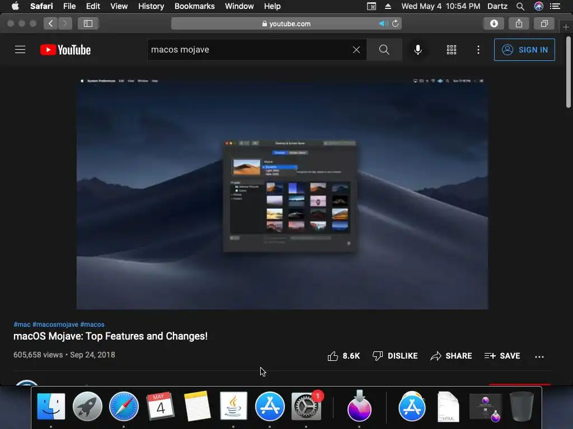This screenshot has height=429, width=573.
Task: Open the Java app in the Dock
Action: (233, 406)
